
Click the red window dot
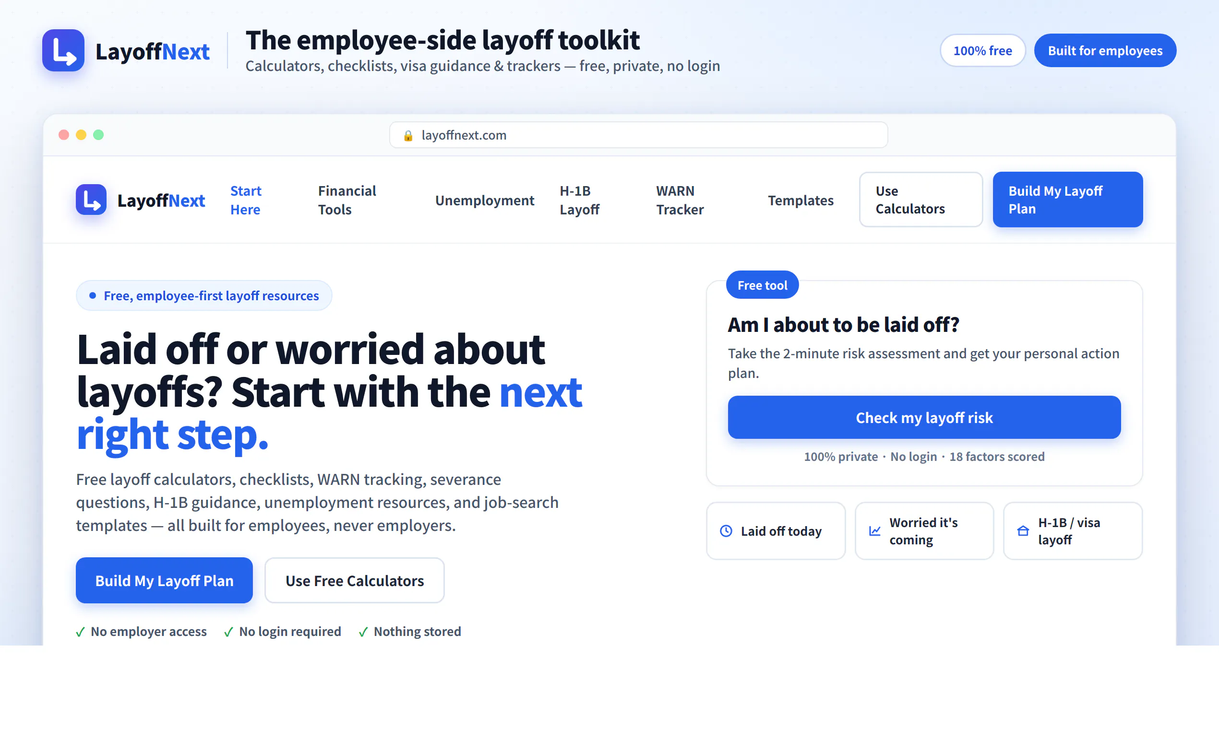point(63,135)
